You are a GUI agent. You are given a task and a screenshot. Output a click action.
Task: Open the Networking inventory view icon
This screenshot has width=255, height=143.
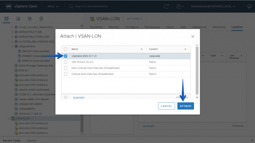point(41,19)
